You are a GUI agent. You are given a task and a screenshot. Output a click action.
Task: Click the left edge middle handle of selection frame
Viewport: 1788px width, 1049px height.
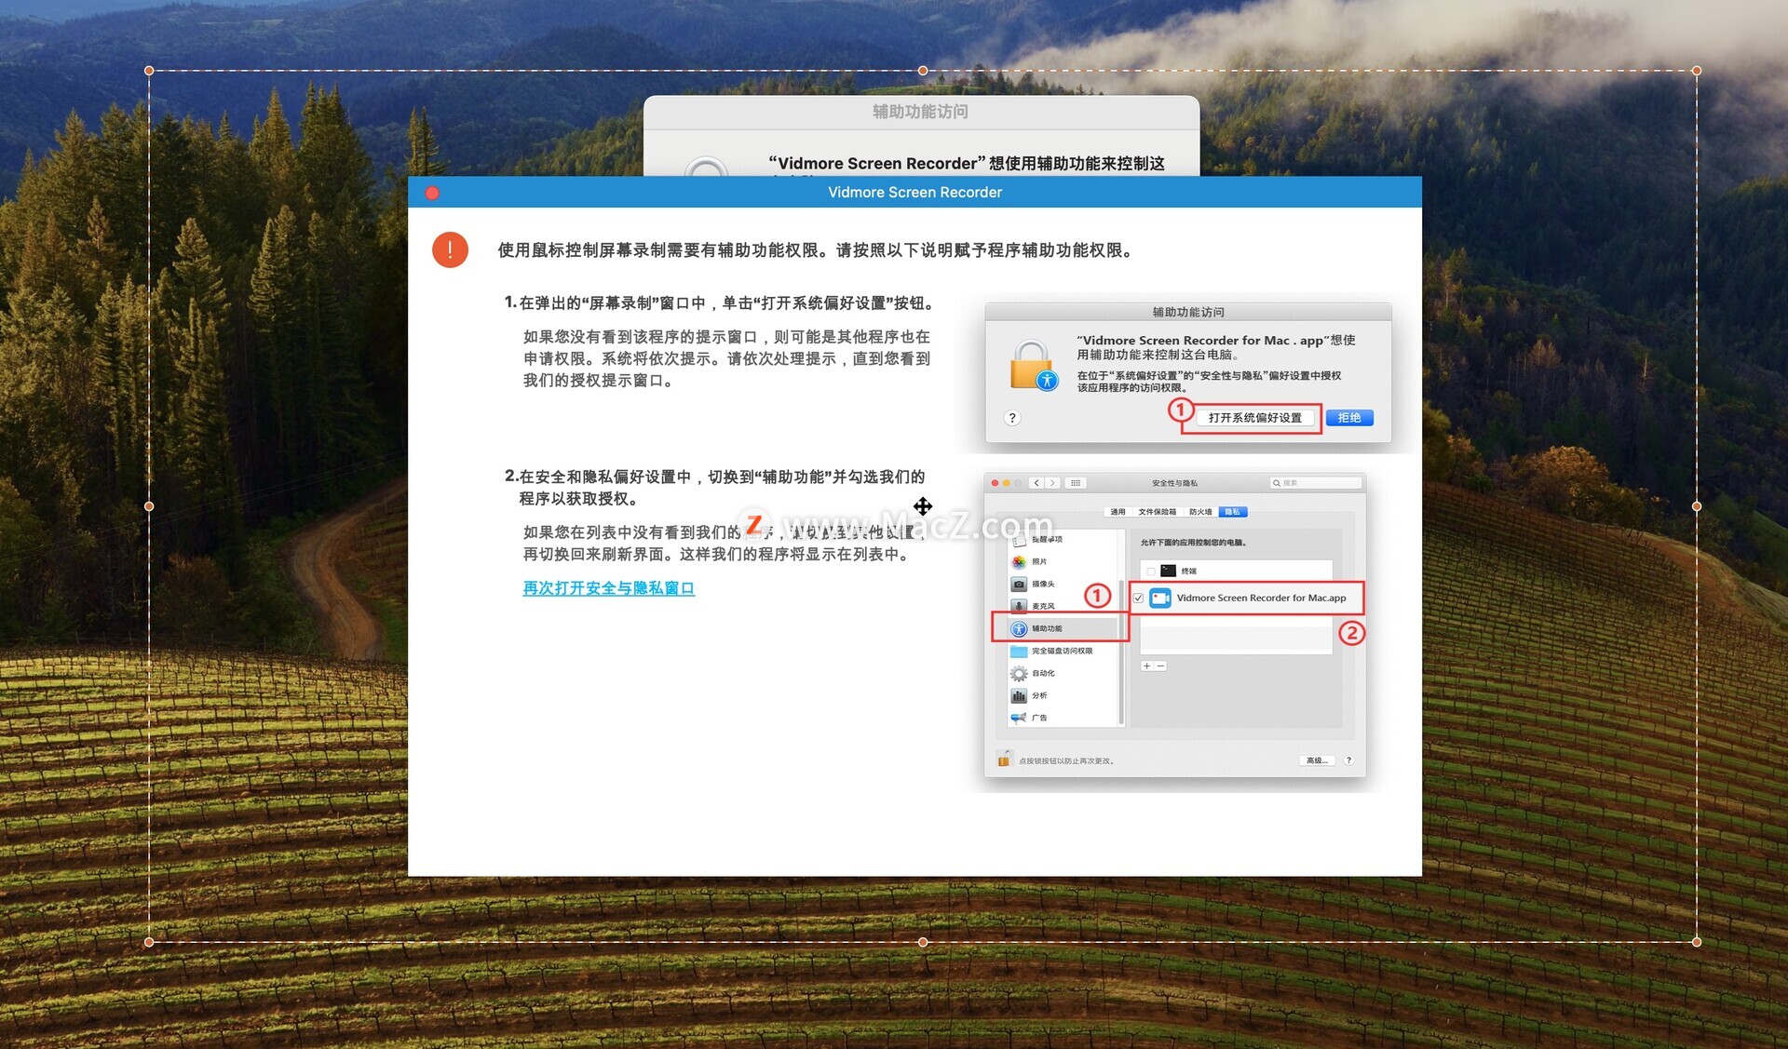pos(149,506)
